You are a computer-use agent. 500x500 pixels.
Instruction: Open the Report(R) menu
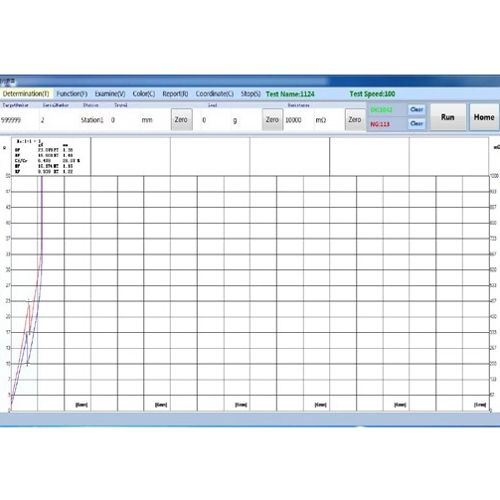point(175,93)
